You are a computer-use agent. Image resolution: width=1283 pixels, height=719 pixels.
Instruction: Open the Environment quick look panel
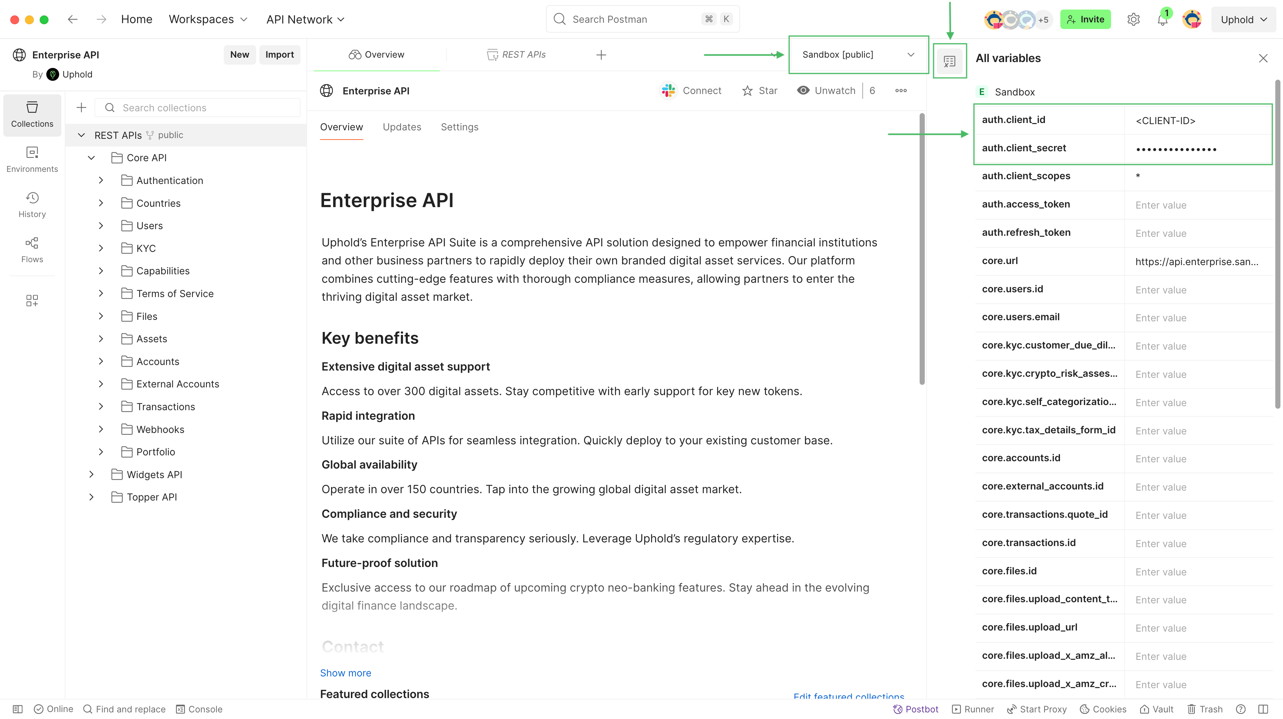tap(949, 61)
